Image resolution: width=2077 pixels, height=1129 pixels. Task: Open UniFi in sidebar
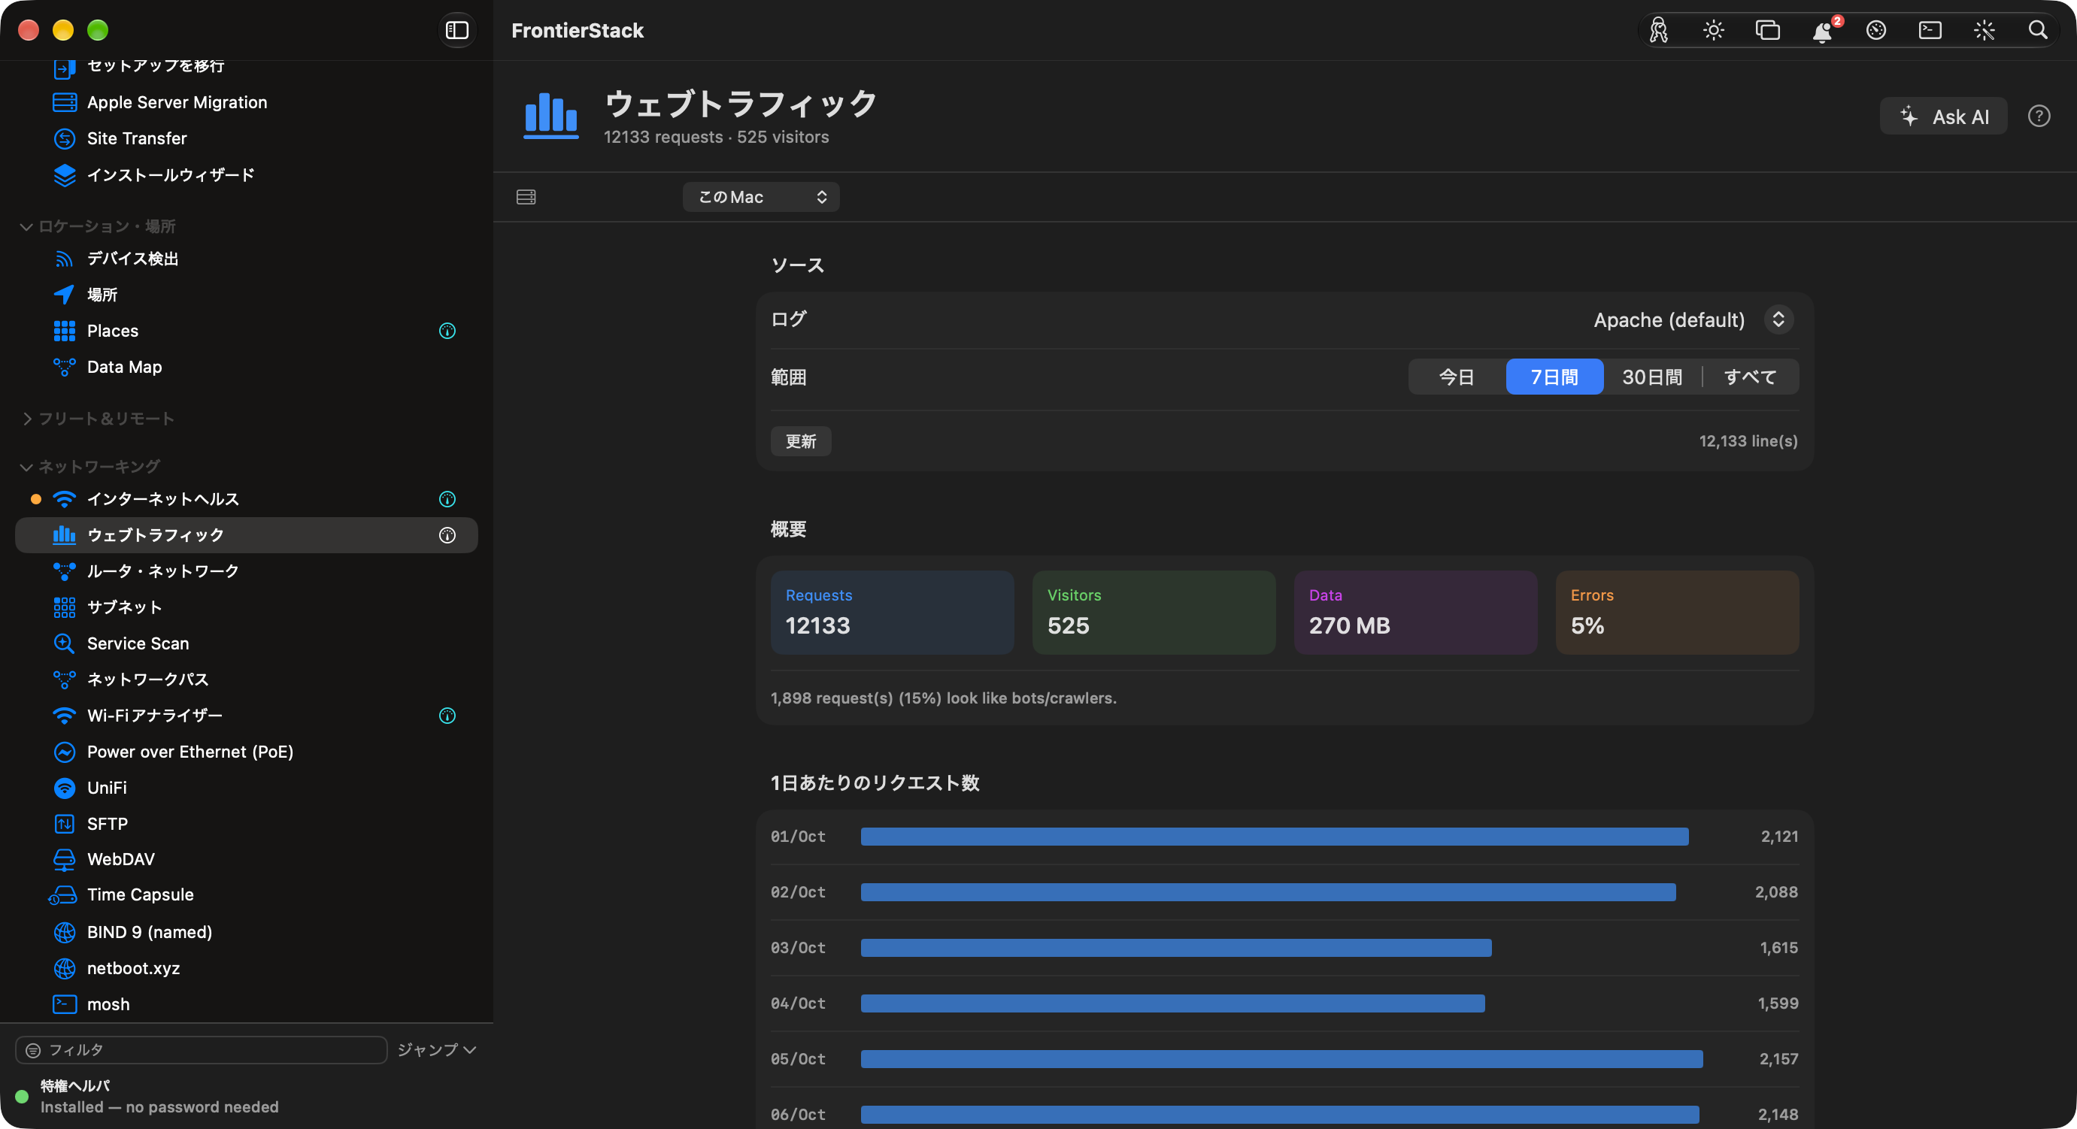point(247,788)
